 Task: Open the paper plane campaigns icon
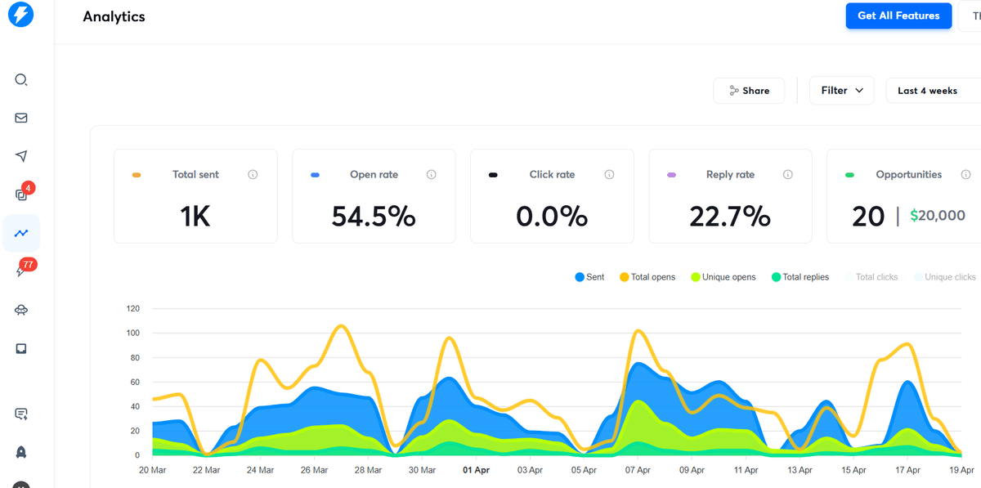(21, 156)
